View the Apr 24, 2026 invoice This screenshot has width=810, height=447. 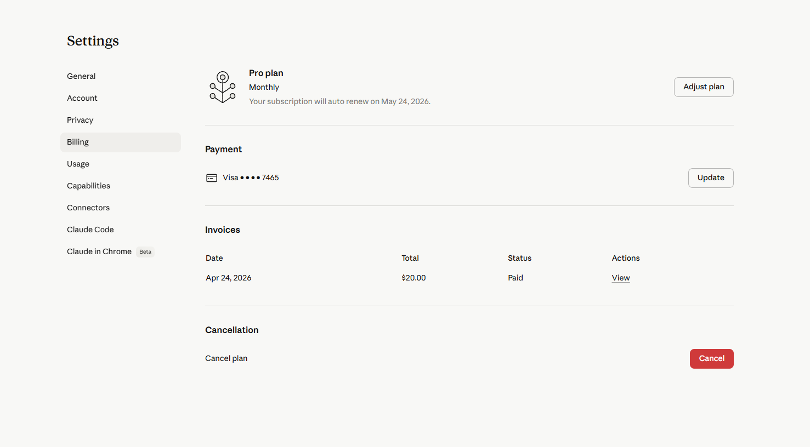(621, 278)
